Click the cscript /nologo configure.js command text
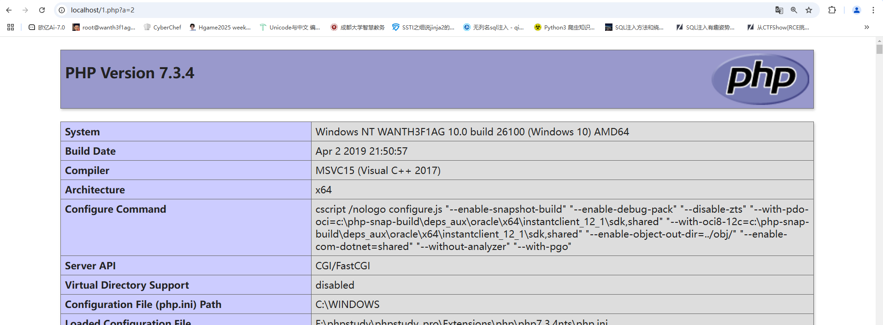 click(x=562, y=228)
